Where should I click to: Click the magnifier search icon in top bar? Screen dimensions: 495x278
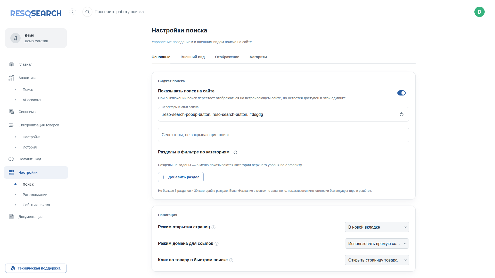coord(87,12)
